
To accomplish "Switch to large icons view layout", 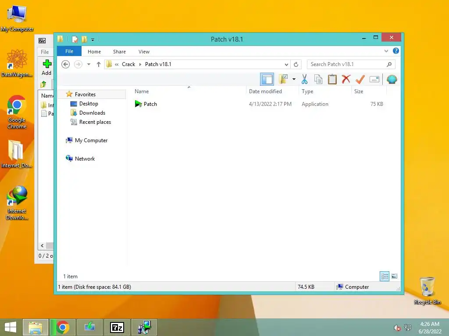I will click(x=394, y=276).
